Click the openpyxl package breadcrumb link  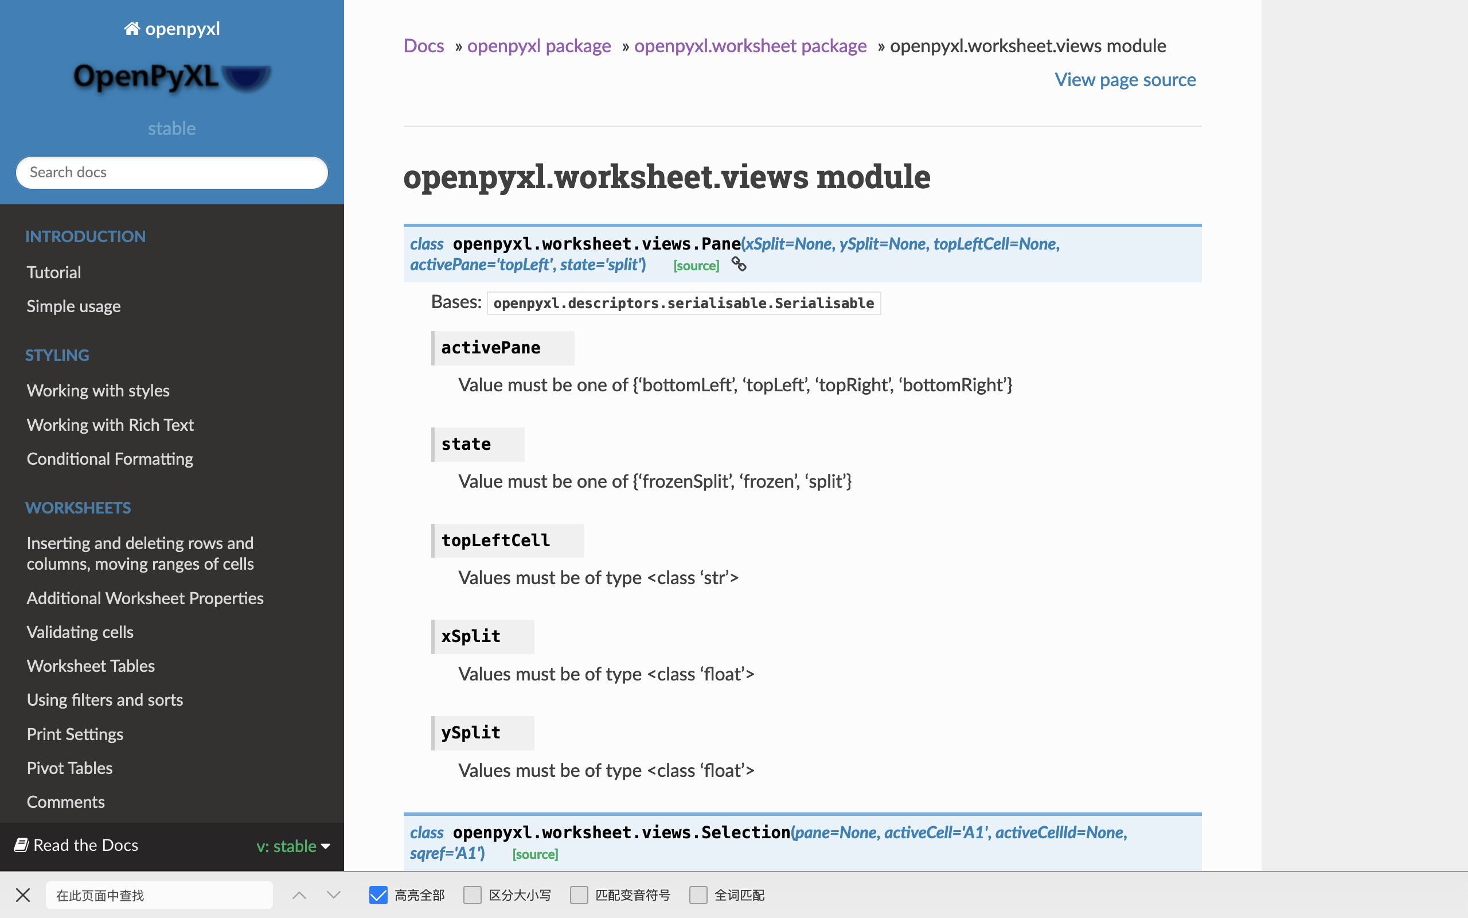[539, 44]
